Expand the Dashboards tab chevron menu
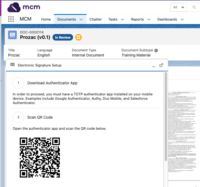 [182, 19]
